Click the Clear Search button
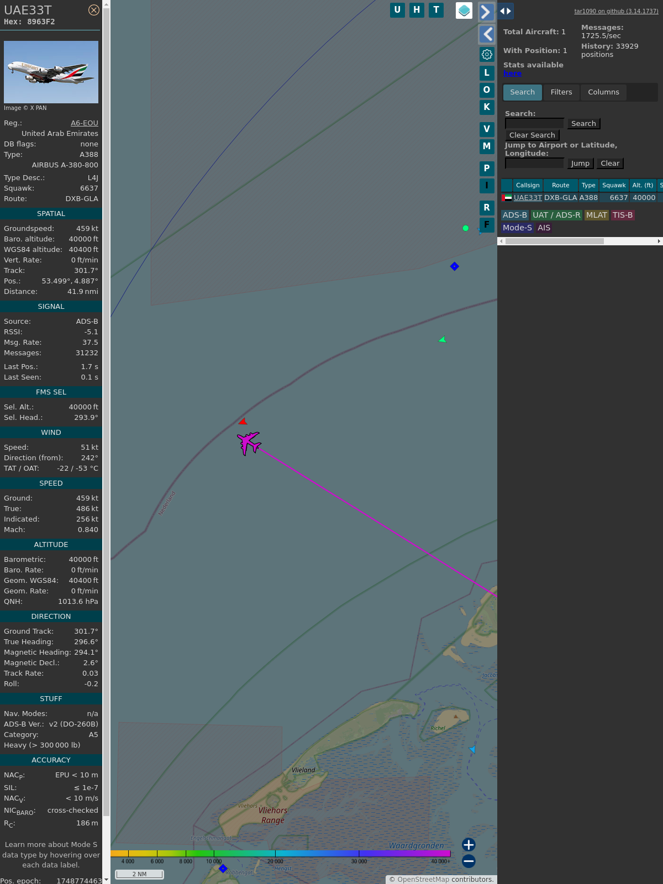663x884 pixels. click(x=532, y=135)
